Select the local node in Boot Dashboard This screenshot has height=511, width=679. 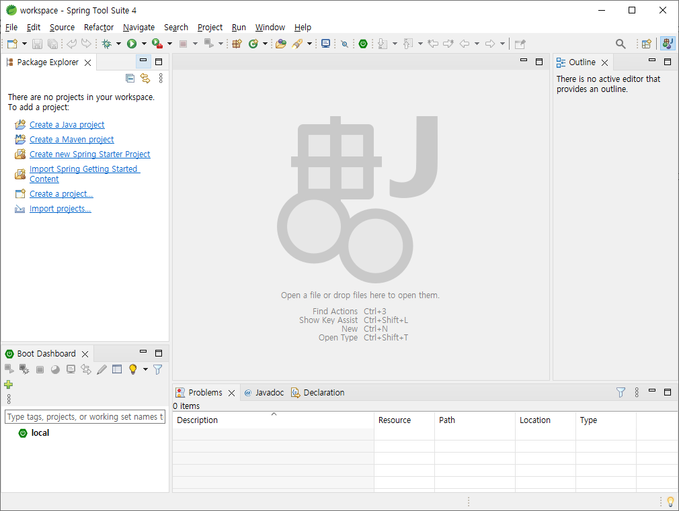coord(40,432)
